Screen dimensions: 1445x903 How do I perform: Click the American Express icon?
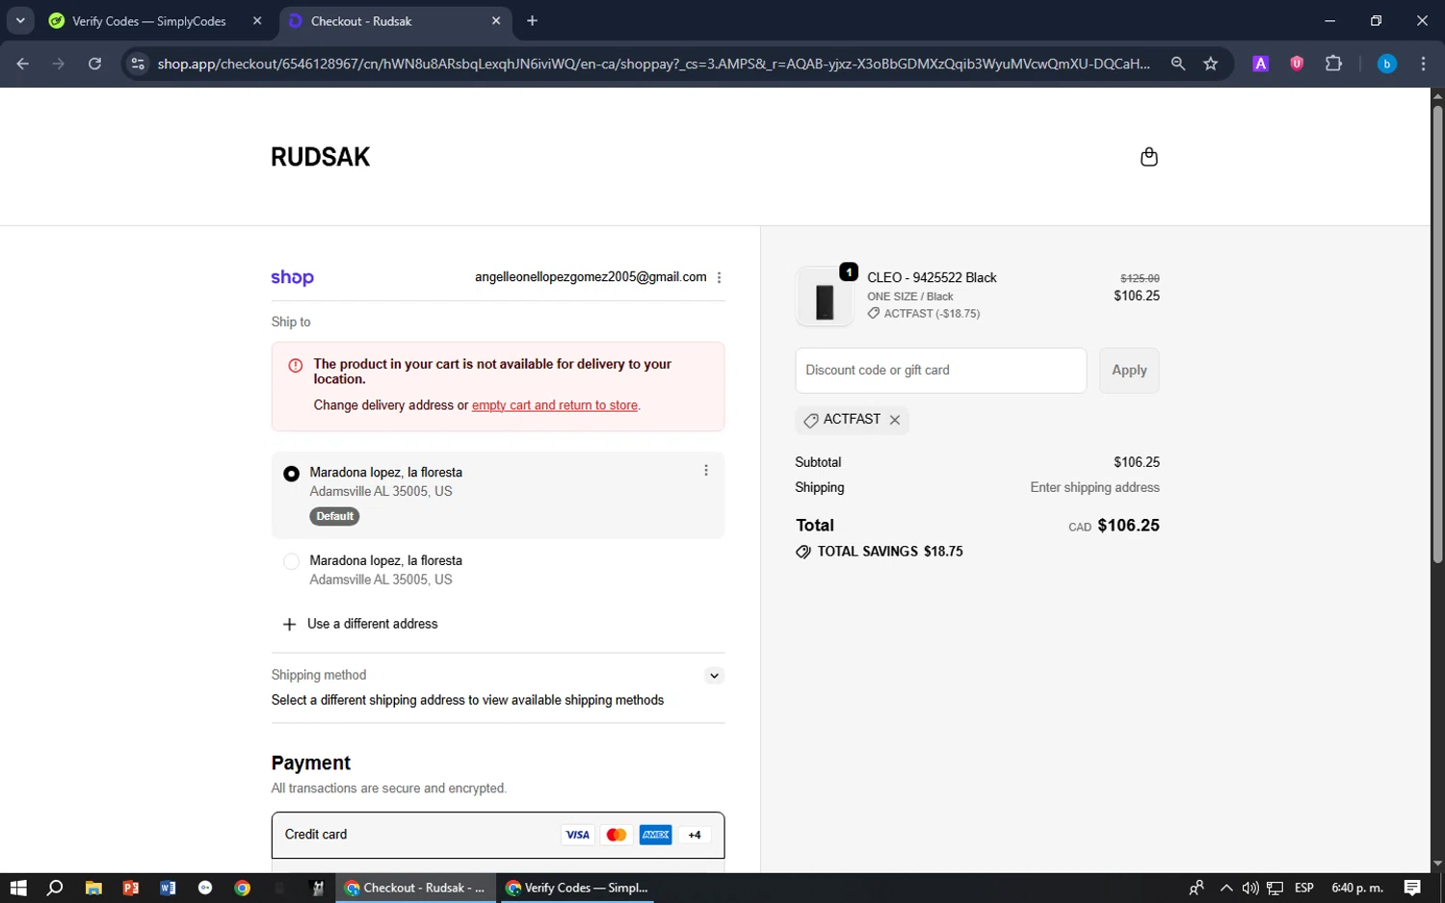[656, 835]
